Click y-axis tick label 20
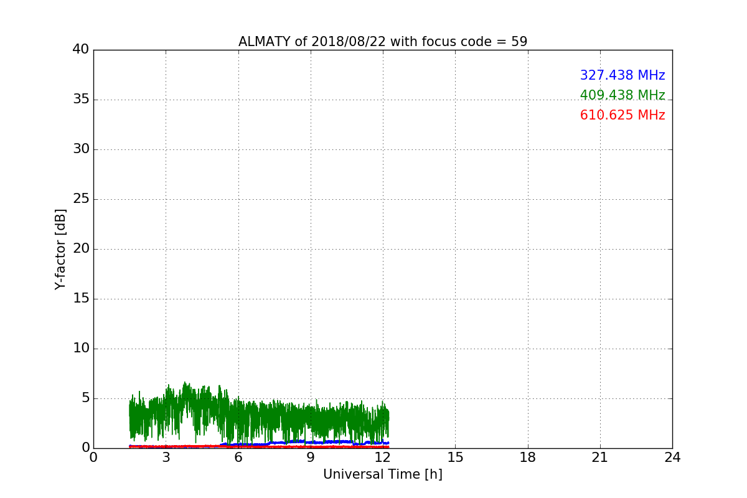The height and width of the screenshot is (498, 747). [x=81, y=249]
